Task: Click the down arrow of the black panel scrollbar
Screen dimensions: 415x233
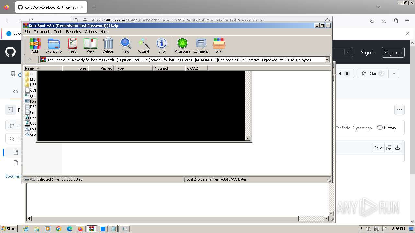Action: (248, 138)
